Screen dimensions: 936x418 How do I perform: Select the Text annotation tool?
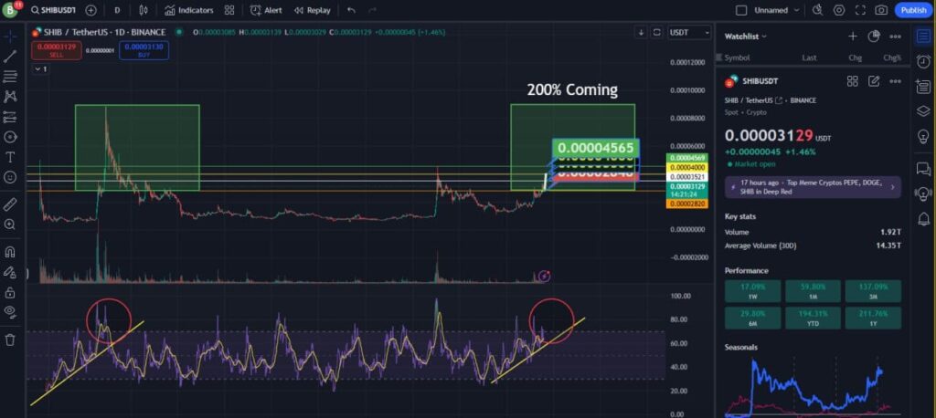10,157
